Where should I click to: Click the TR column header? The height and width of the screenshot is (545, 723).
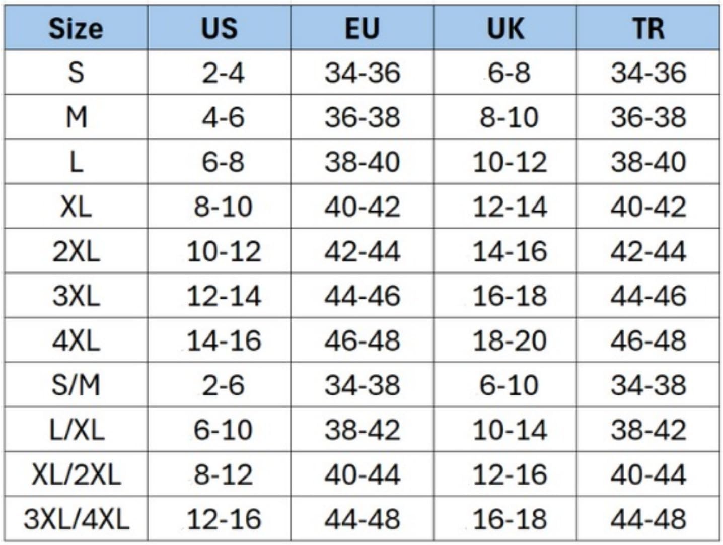[648, 28]
